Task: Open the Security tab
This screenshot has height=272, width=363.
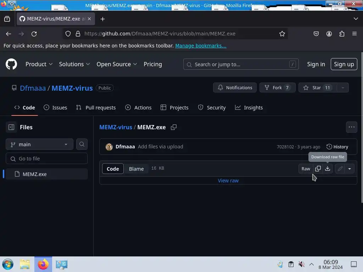Action: pyautogui.click(x=212, y=108)
